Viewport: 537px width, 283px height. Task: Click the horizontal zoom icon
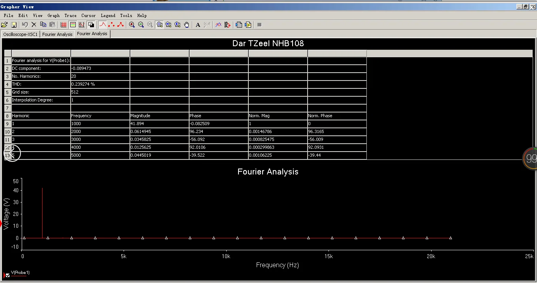168,24
